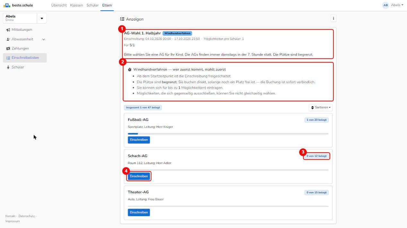
Task: Click the stopwatch icon before Windhundverfahren notice
Action: coord(130,69)
